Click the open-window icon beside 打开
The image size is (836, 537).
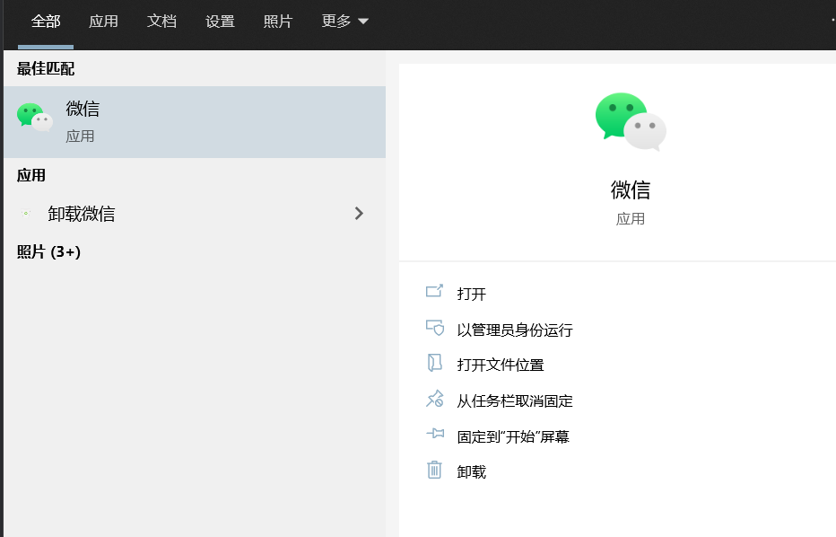pos(434,291)
